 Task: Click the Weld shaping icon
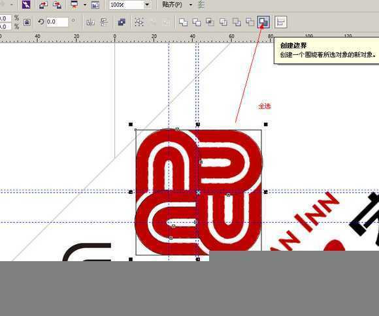click(x=183, y=22)
